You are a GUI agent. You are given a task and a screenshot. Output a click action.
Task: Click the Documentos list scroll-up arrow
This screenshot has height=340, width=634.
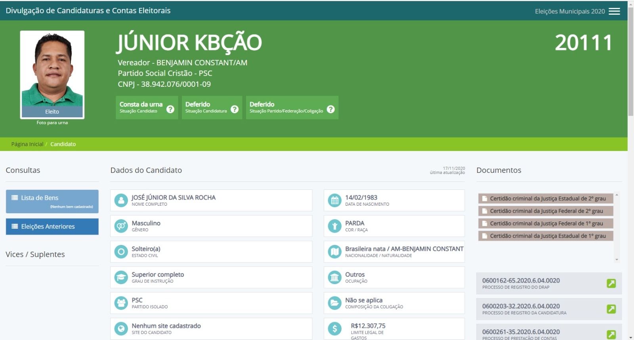click(x=617, y=195)
